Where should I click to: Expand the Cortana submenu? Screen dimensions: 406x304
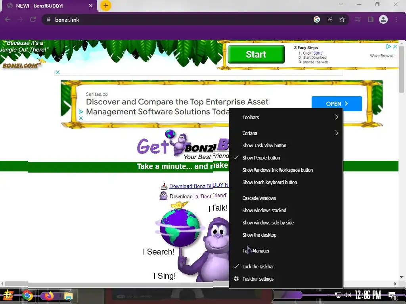coord(286,133)
